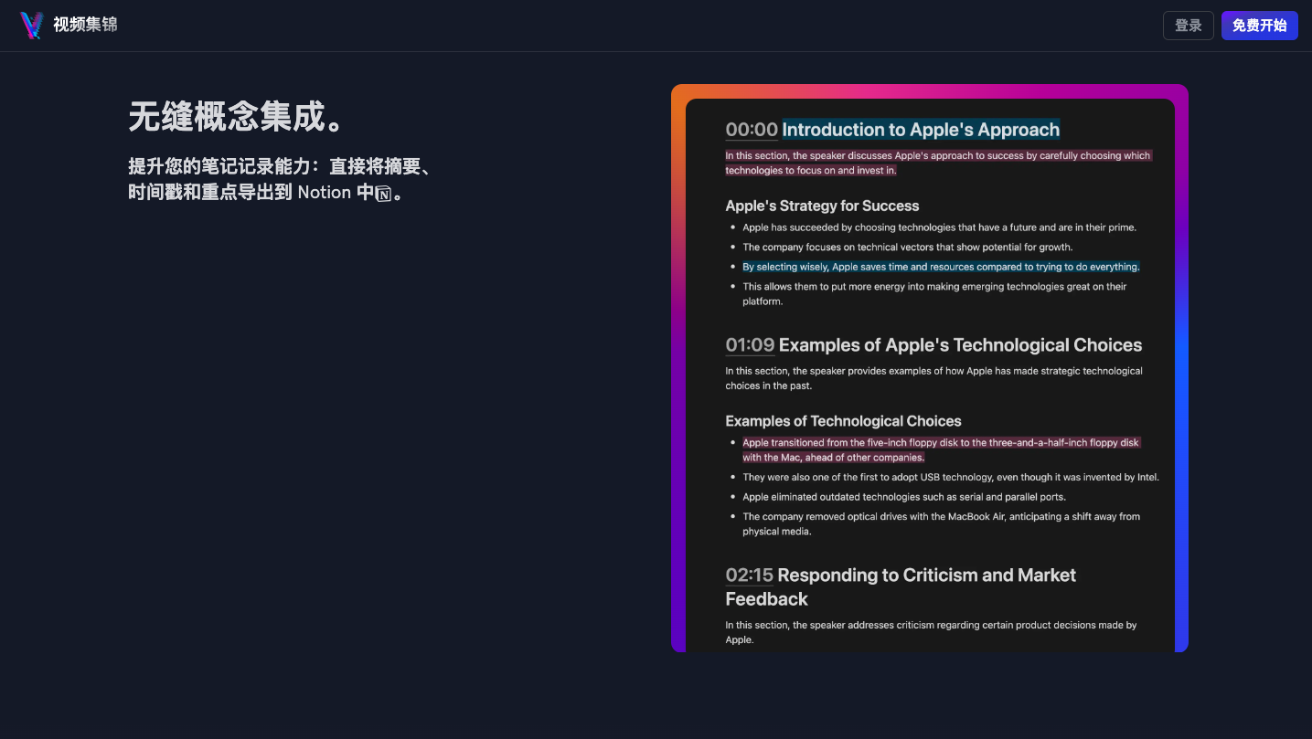The height and width of the screenshot is (739, 1312).
Task: Click the 无缝概念集成 main heading
Action: [238, 117]
